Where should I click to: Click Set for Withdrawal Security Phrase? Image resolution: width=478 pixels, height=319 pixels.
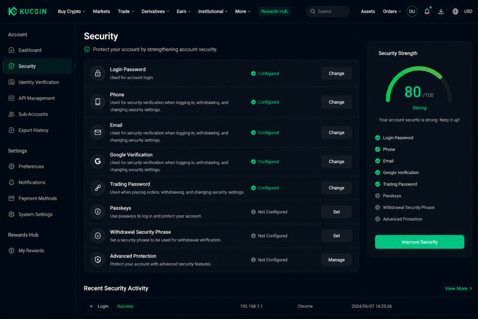(x=336, y=236)
